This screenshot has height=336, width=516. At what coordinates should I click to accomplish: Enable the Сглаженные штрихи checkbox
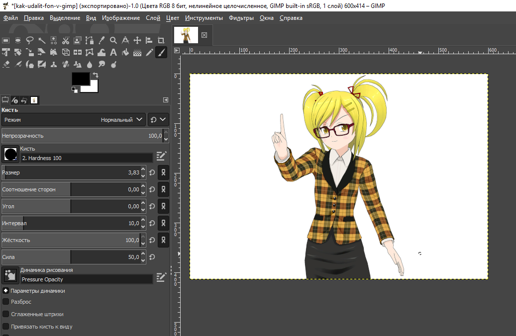pyautogui.click(x=5, y=314)
